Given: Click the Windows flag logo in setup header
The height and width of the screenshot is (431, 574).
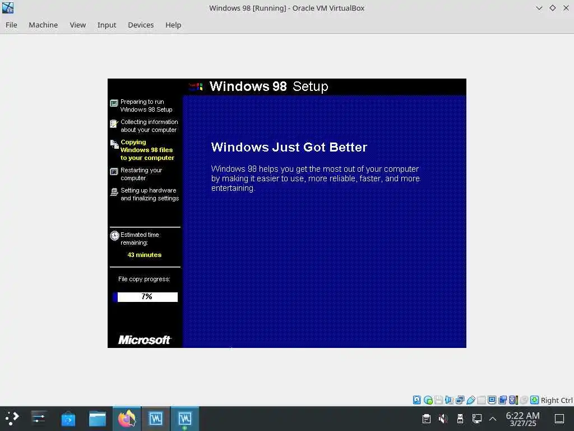Looking at the screenshot, I should point(196,86).
